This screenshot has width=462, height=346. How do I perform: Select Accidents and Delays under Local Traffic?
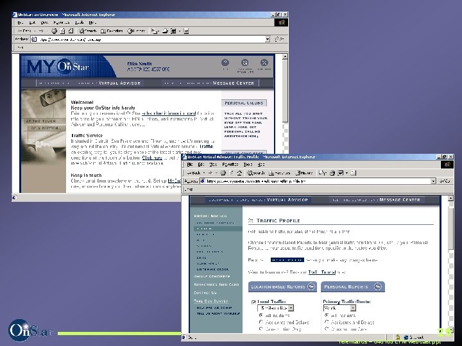(x=261, y=322)
